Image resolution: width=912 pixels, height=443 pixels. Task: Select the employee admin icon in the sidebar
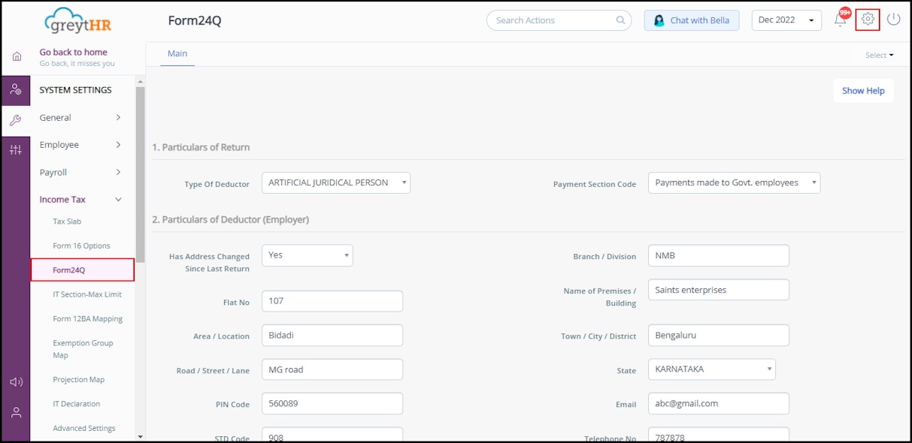(17, 89)
